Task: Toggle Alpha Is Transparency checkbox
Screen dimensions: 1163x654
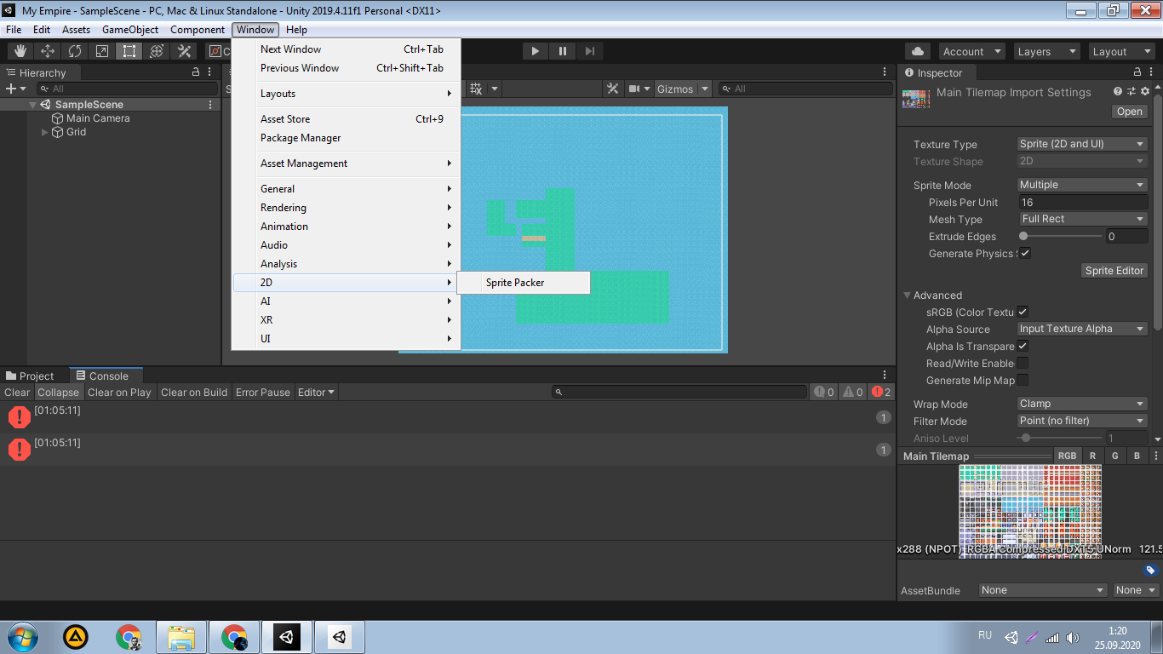Action: point(1023,346)
